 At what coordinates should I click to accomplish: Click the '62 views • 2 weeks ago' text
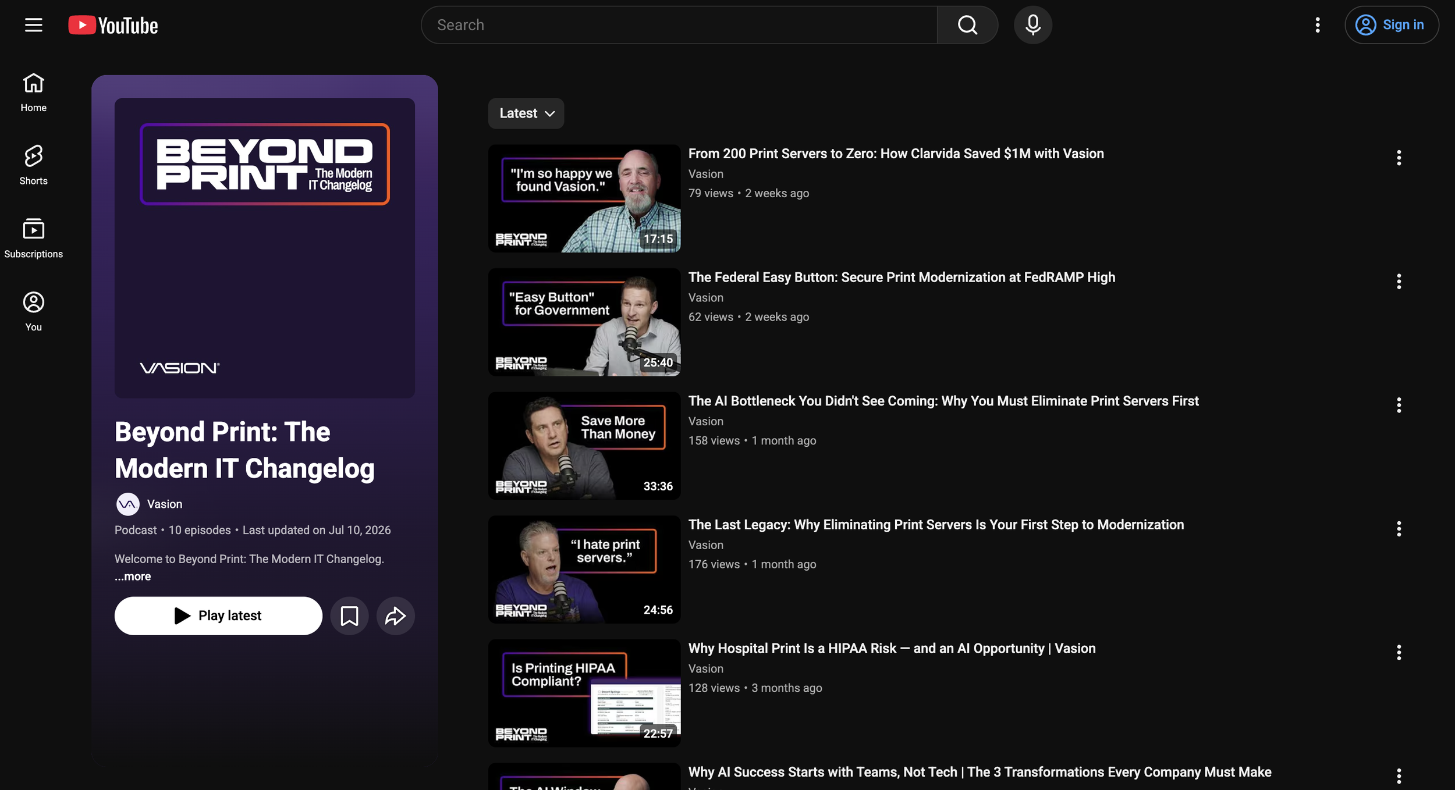748,317
